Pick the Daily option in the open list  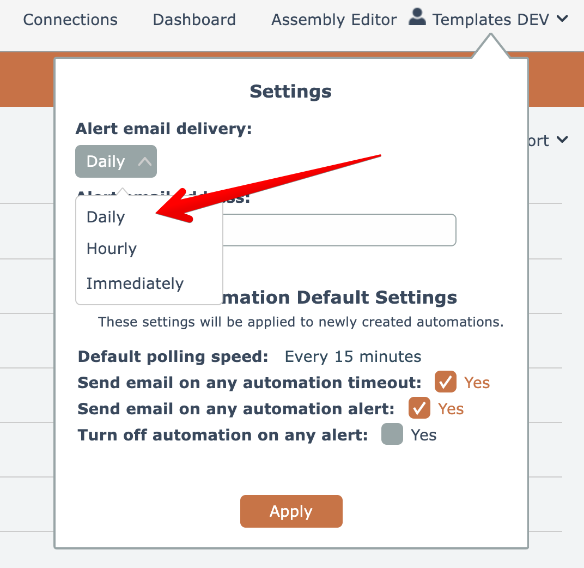[x=106, y=217]
